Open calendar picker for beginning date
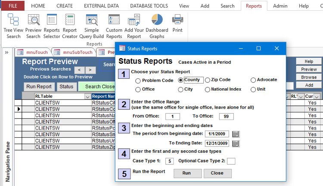This screenshot has width=323, height=186. pos(236,134)
